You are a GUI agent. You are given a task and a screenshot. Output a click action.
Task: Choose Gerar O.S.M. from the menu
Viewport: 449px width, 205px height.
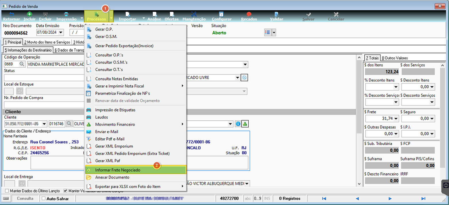point(136,37)
